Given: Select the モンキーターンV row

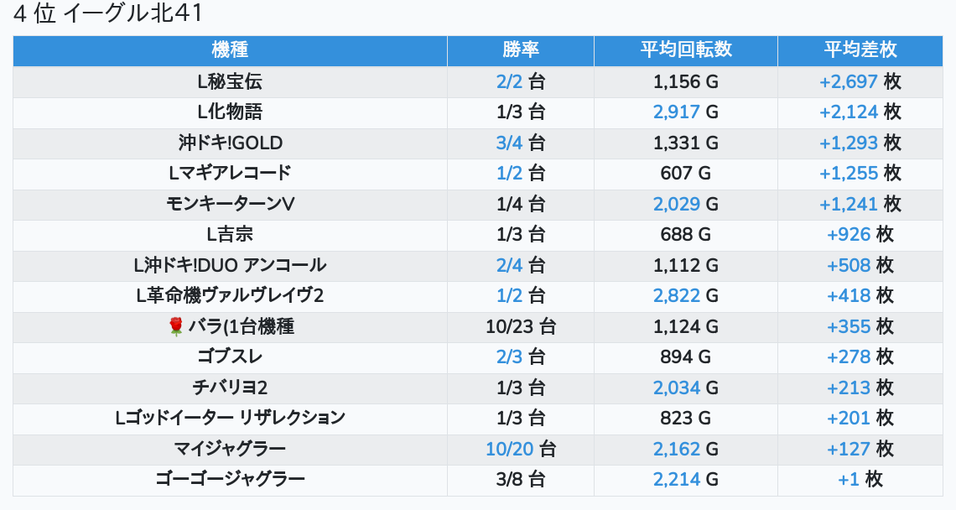Looking at the screenshot, I should [230, 205].
